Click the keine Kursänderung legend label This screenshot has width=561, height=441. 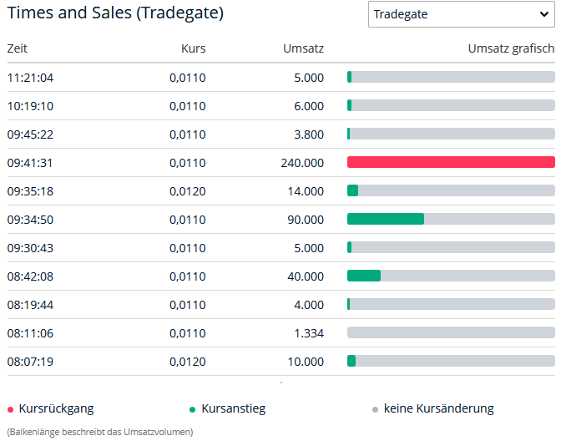(439, 408)
